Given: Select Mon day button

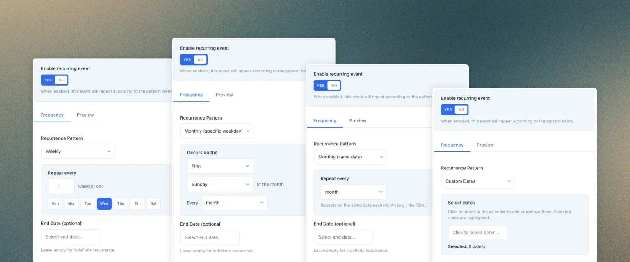Looking at the screenshot, I should pos(71,204).
